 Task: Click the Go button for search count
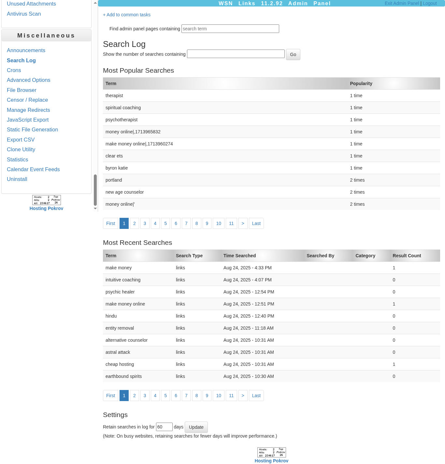pos(293,54)
